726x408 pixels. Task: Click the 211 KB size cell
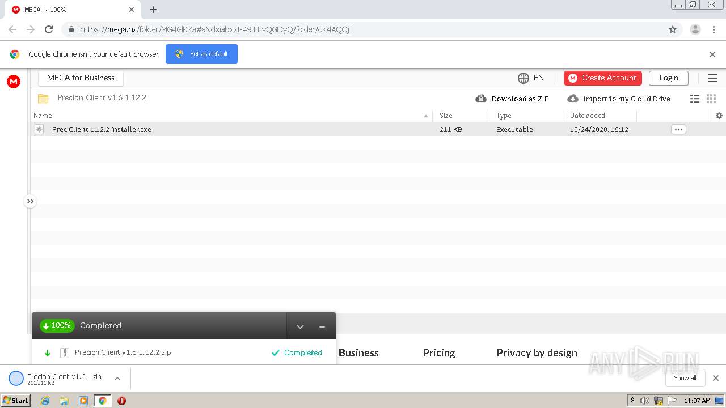click(x=451, y=129)
